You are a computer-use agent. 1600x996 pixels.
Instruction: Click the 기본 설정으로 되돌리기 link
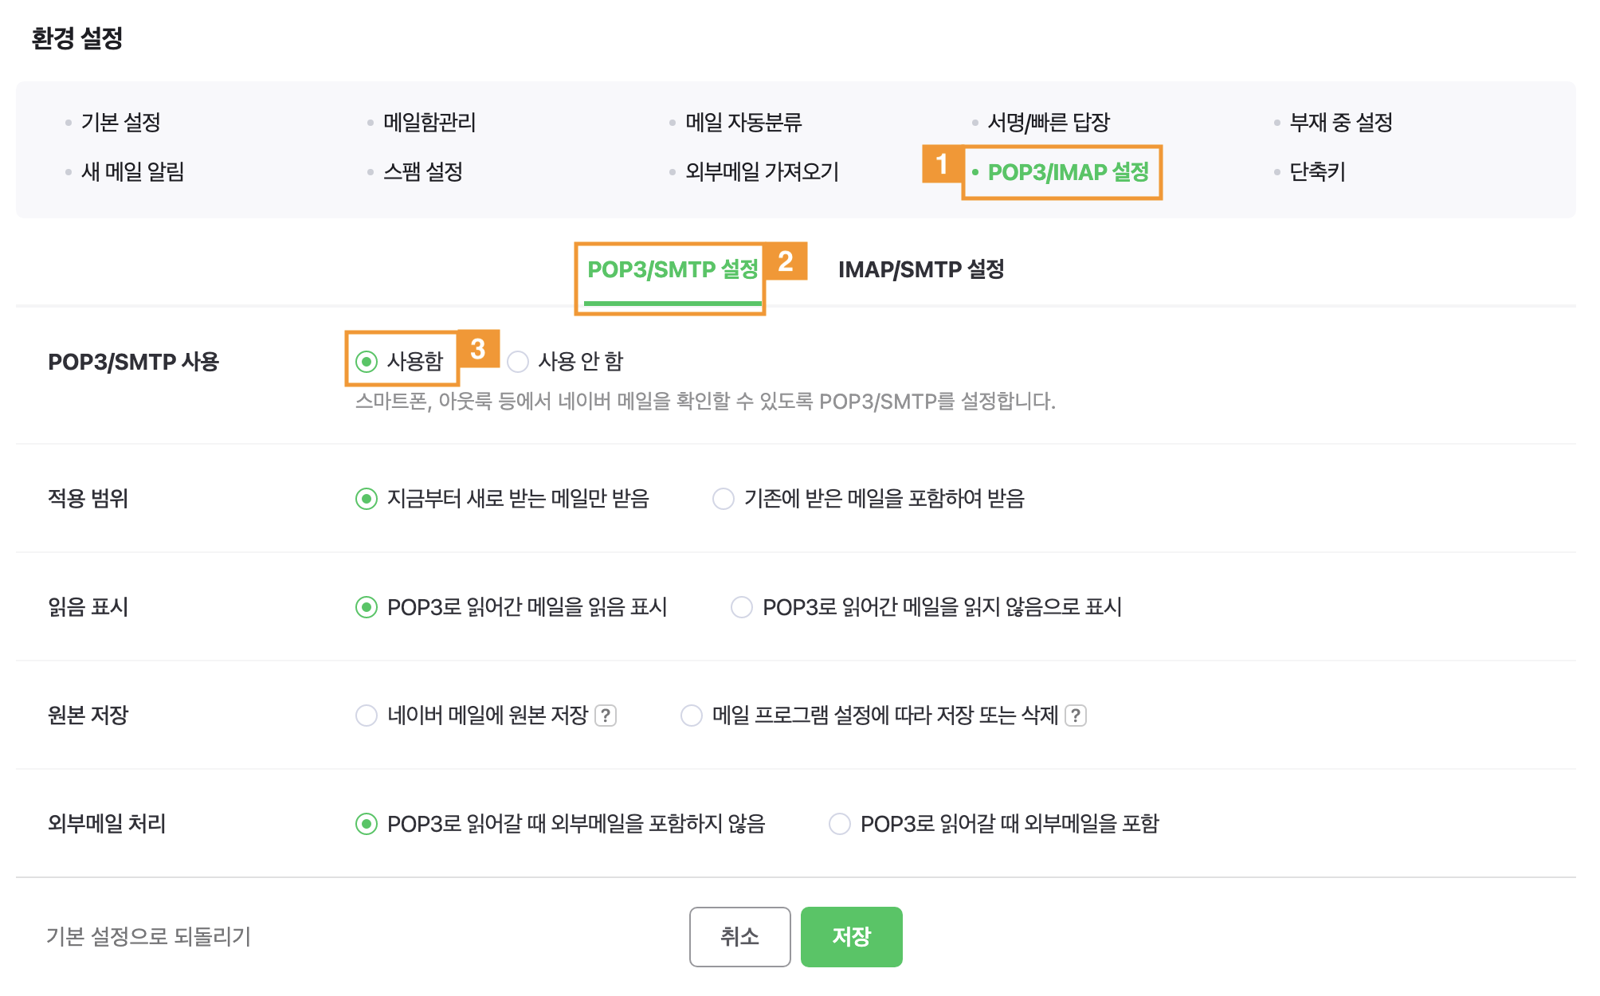(x=149, y=936)
